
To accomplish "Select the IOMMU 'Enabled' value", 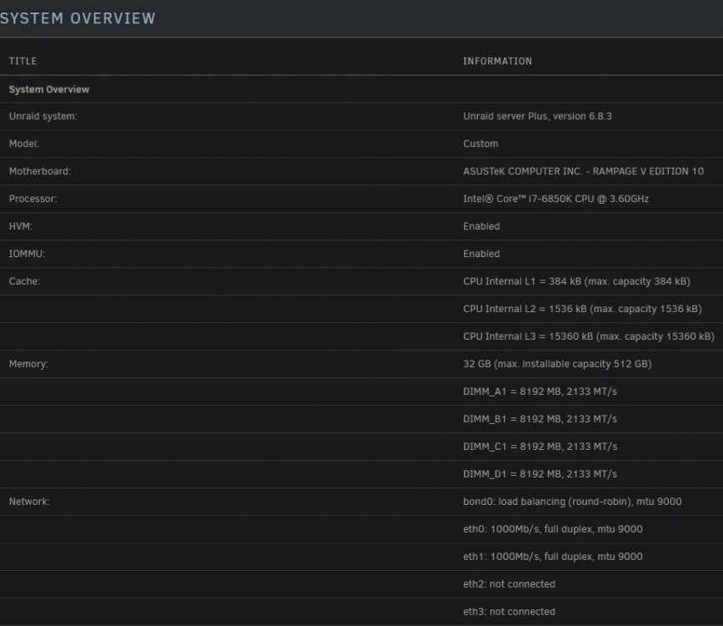I will 481,254.
